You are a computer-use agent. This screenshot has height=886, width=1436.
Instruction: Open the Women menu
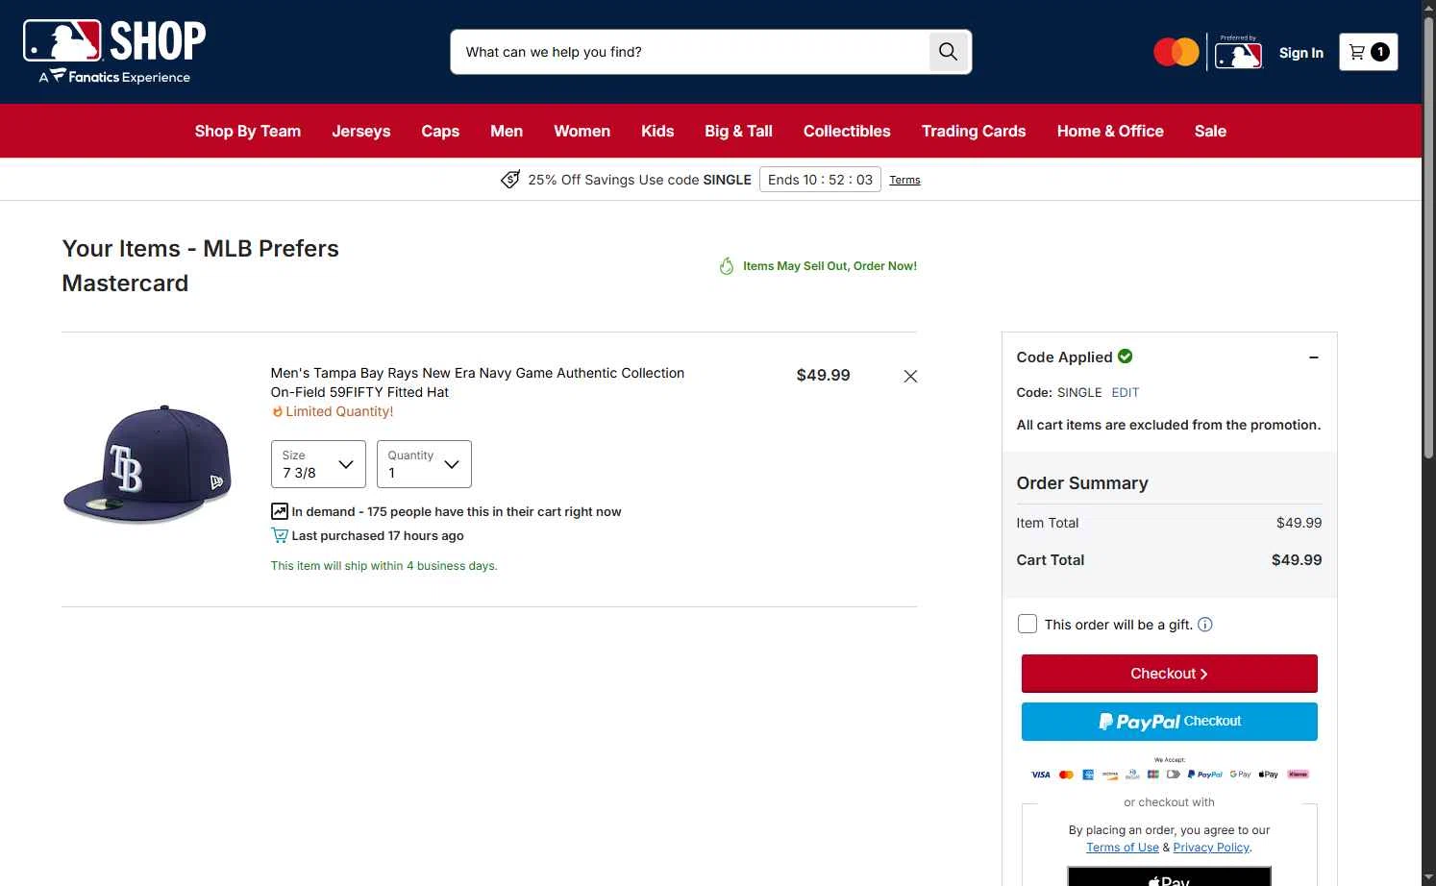(x=582, y=131)
